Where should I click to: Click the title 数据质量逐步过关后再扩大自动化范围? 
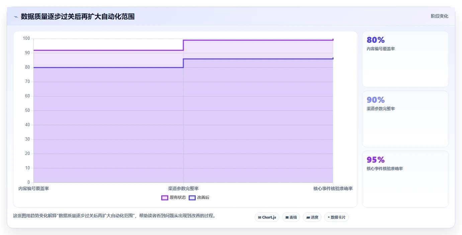click(x=78, y=16)
